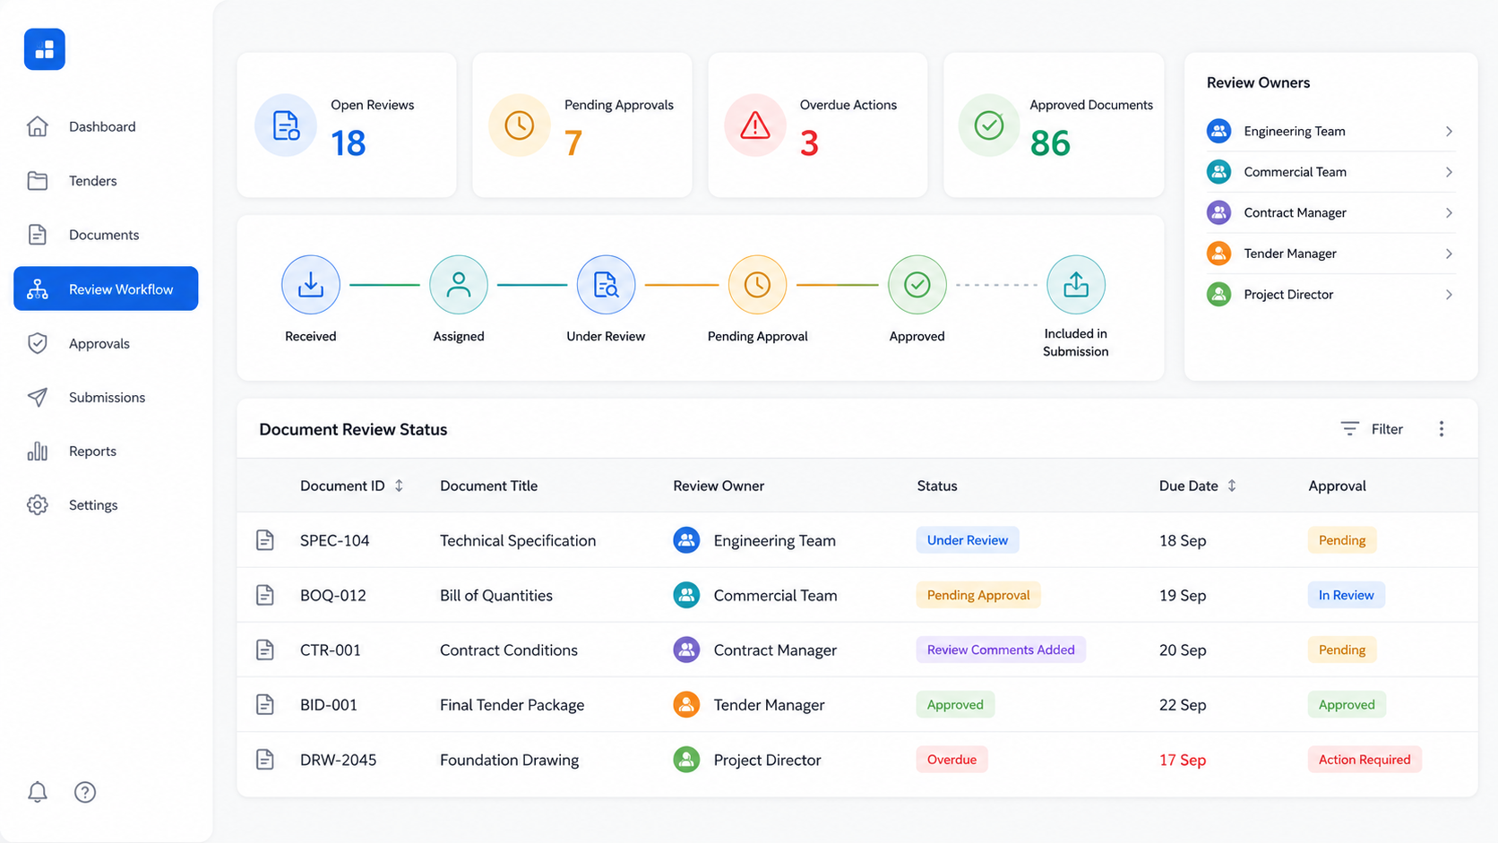
Task: Open Settings gear icon
Action: click(37, 505)
